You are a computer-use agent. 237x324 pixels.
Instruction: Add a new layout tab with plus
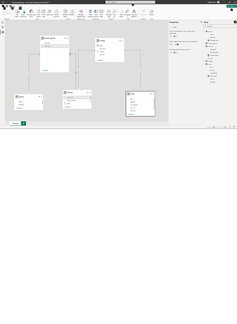tap(23, 123)
